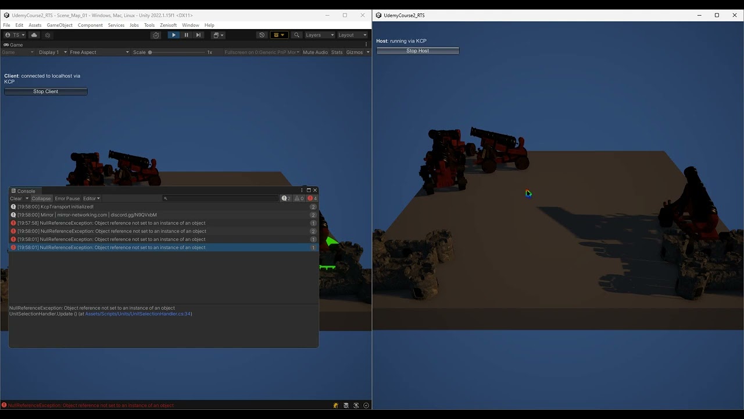Click the Stop Host button in build window
The width and height of the screenshot is (744, 419).
point(418,51)
